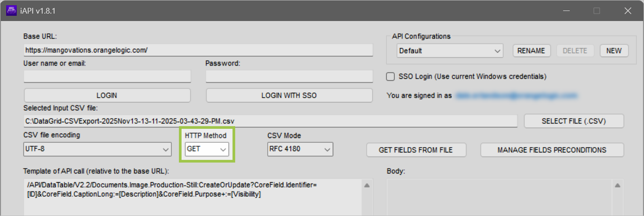Click the blurred signed-in email address
This screenshot has width=644, height=216.
[x=516, y=96]
